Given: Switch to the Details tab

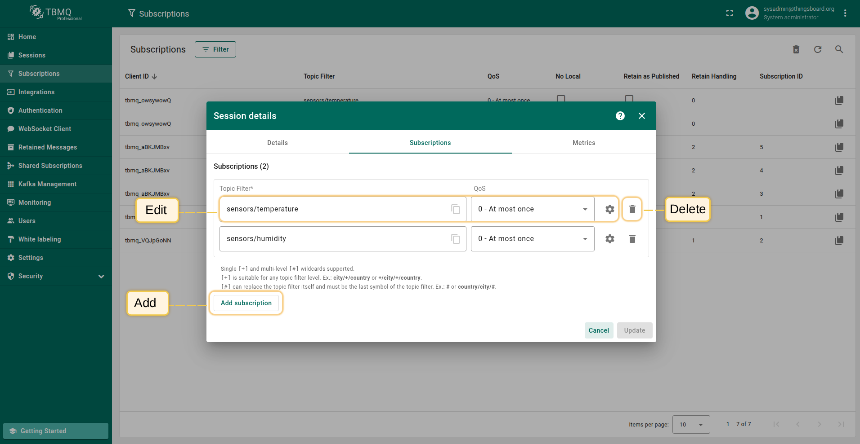Looking at the screenshot, I should 277,143.
